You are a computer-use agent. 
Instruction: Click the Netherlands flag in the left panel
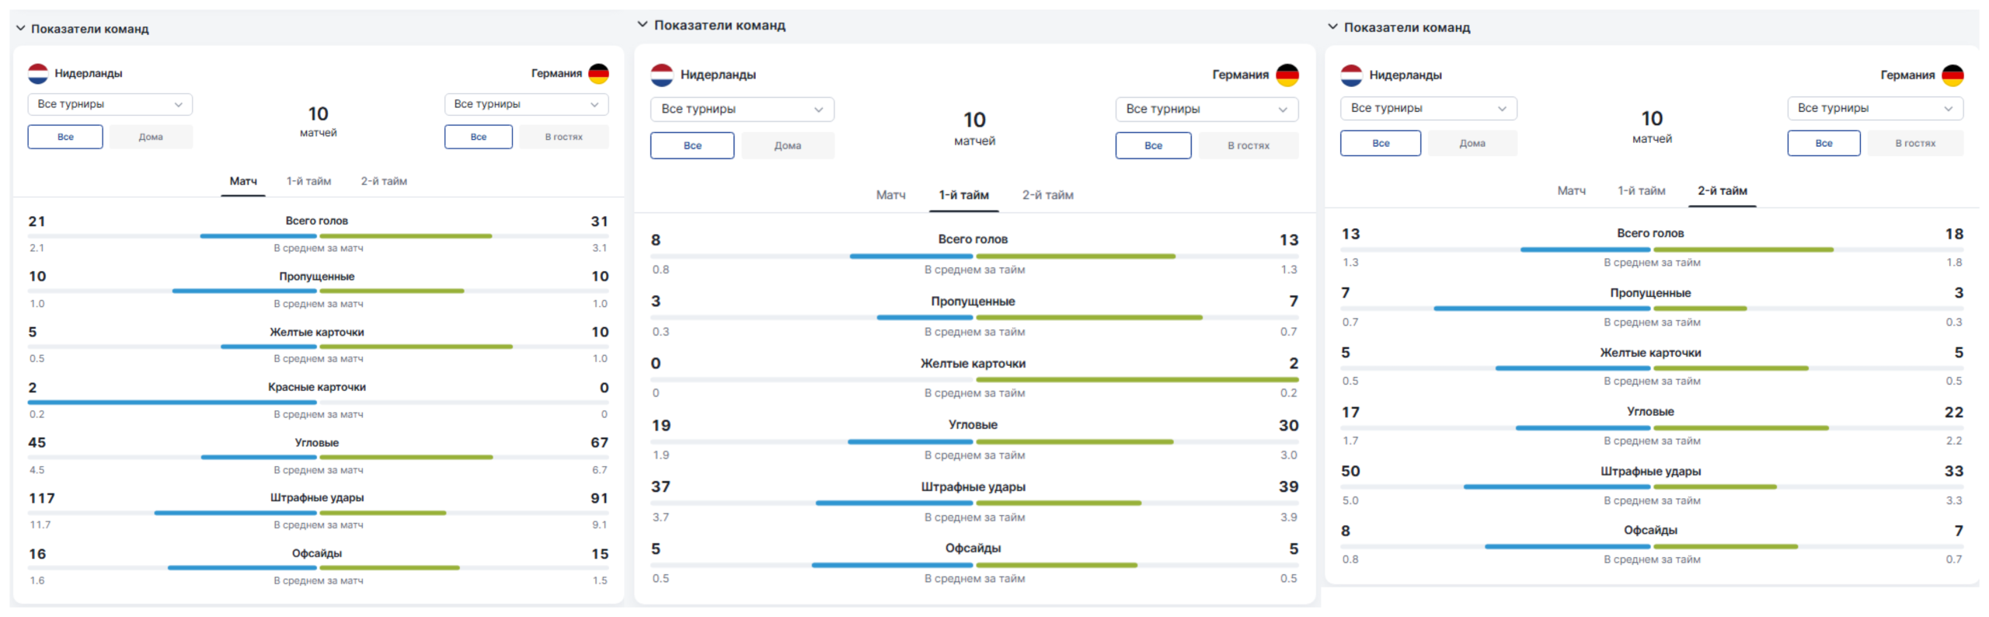(x=38, y=74)
